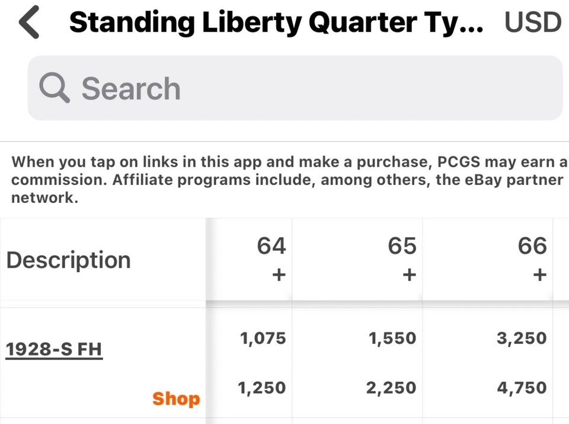569x424 pixels.
Task: Open the USD currency selector
Action: 532,23
